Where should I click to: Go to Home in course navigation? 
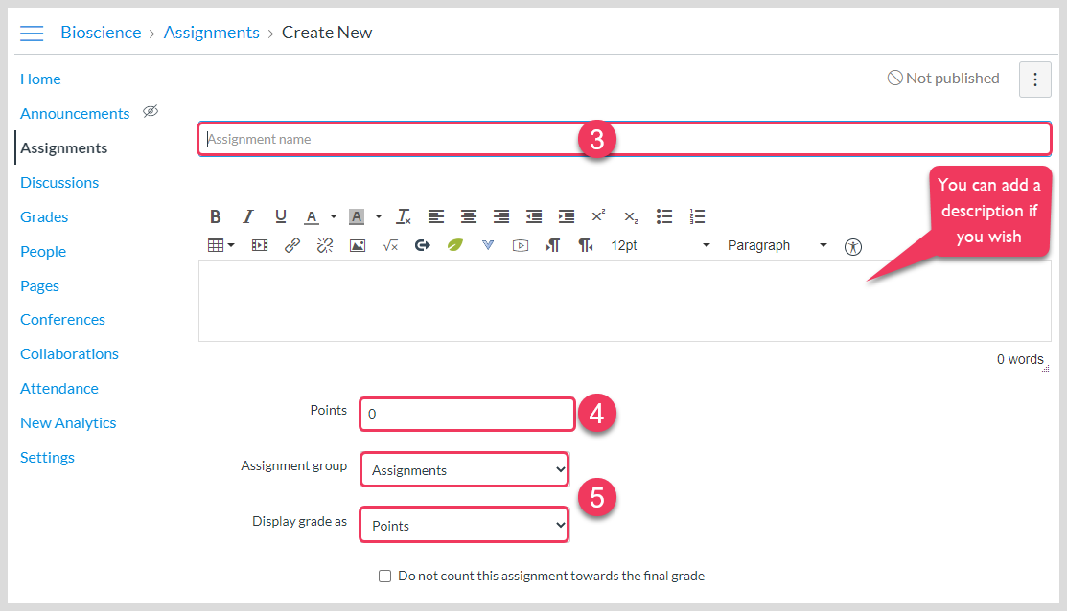click(x=40, y=79)
